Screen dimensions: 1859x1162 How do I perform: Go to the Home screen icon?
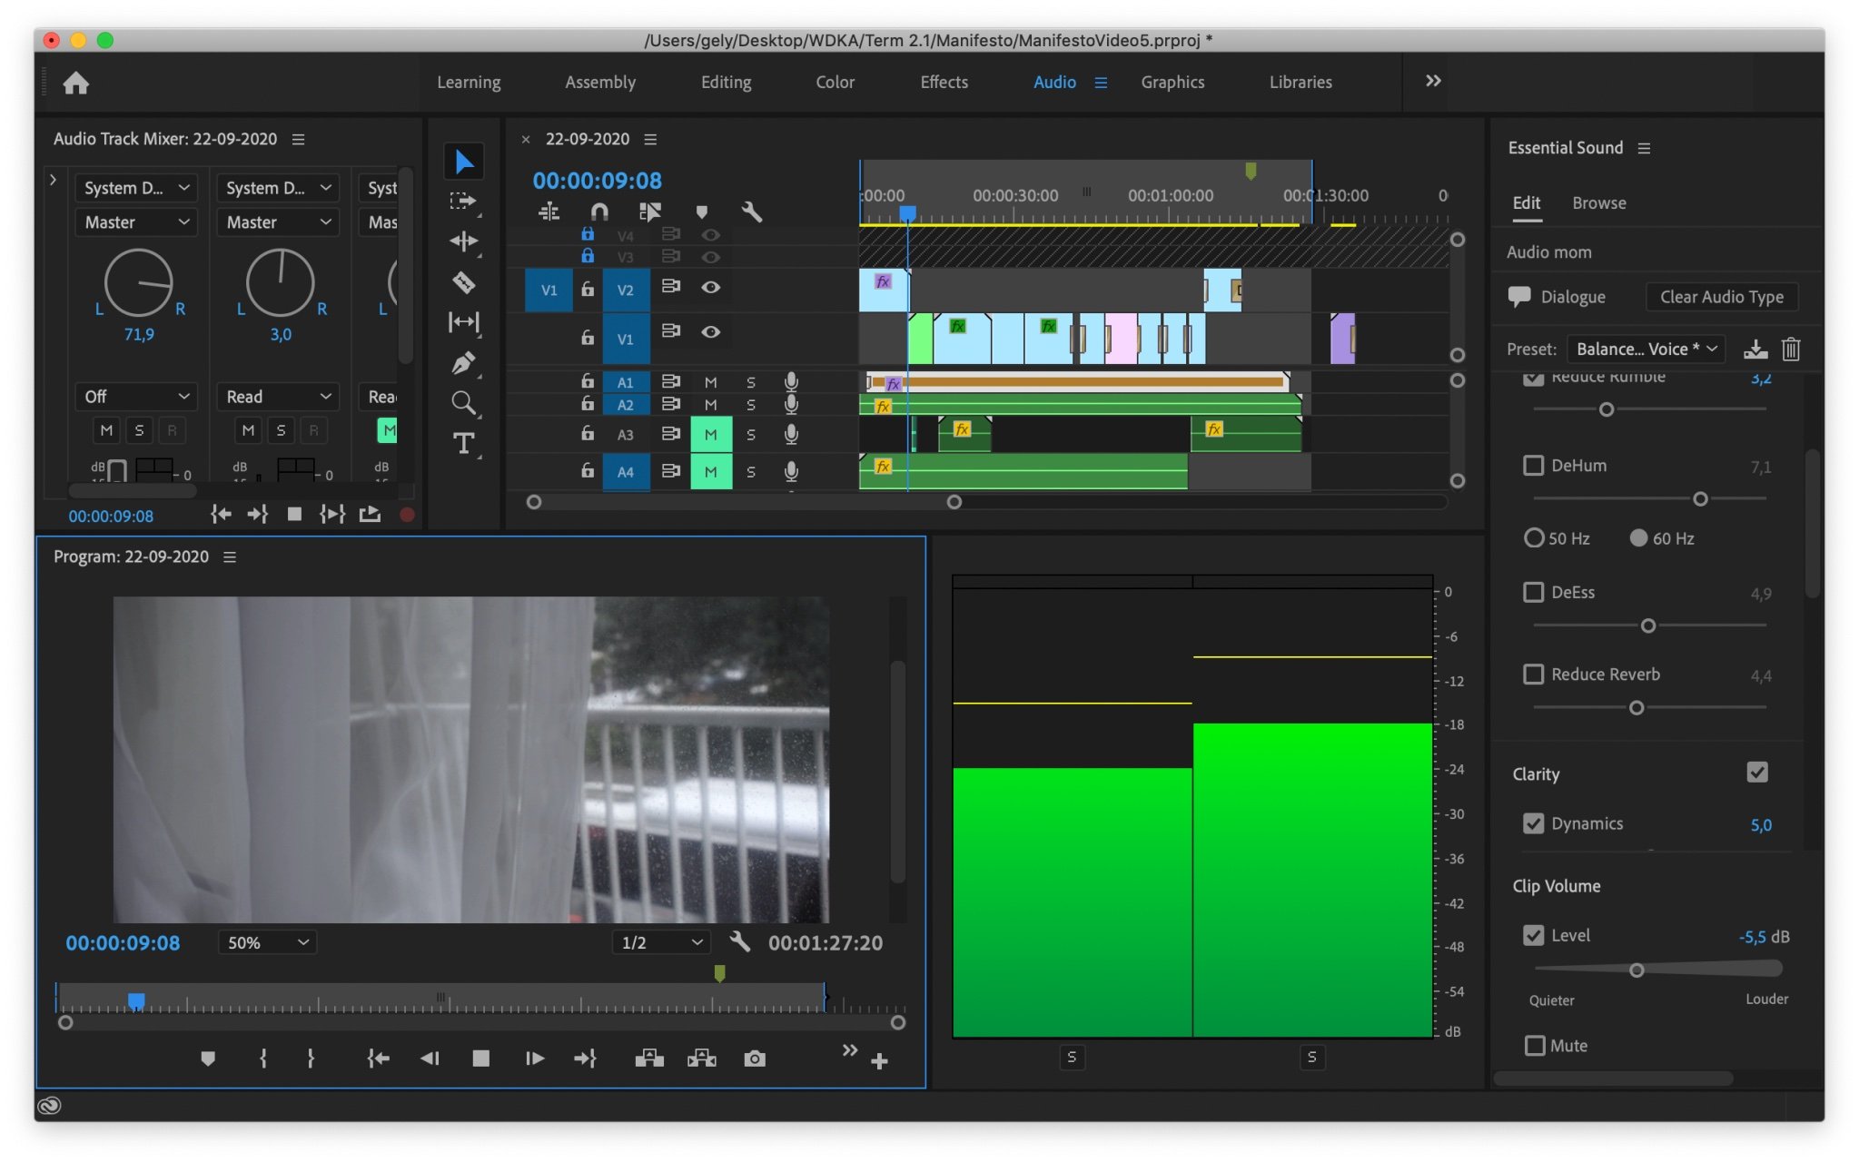pyautogui.click(x=76, y=84)
